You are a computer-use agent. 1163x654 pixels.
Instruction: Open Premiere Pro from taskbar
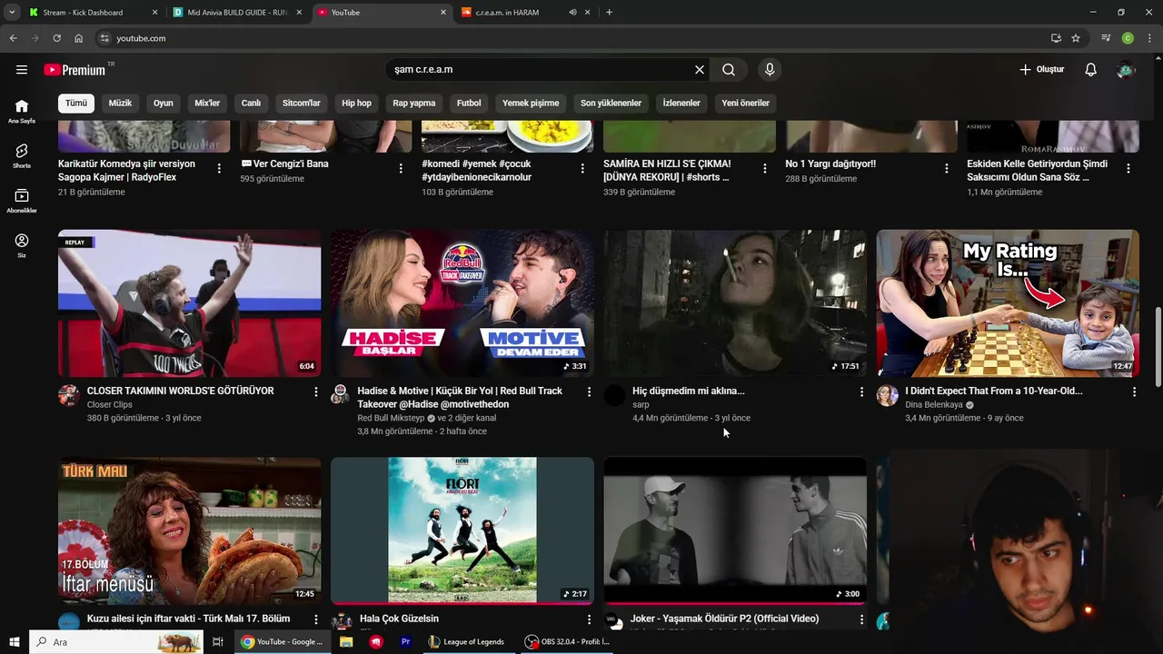click(406, 642)
